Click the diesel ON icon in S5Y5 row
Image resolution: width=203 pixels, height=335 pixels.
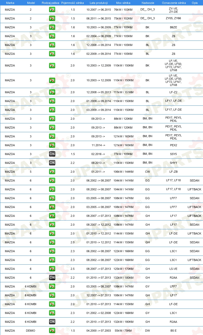52,154
